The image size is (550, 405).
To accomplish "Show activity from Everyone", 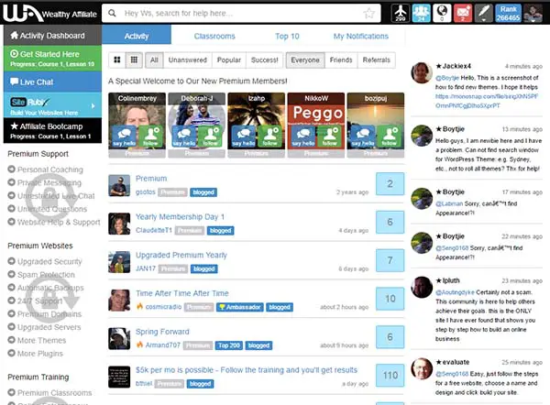I will point(305,60).
